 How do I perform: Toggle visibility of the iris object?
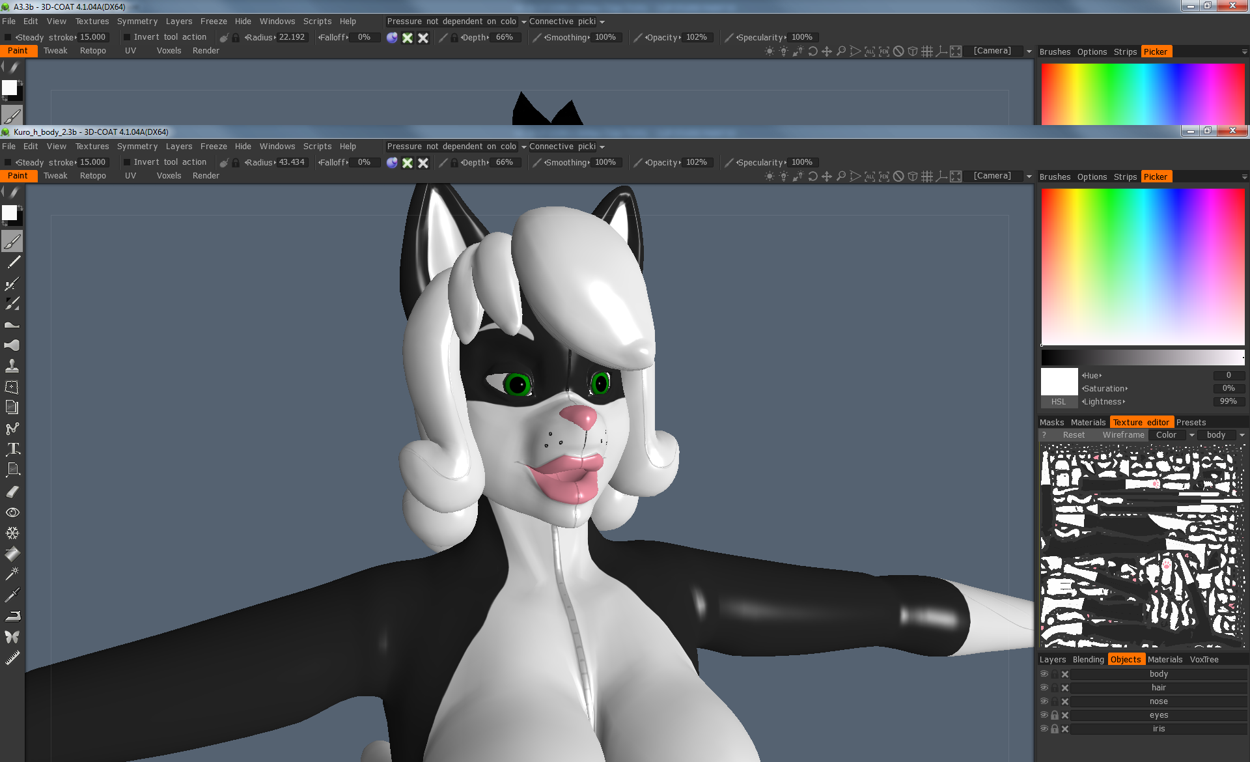point(1044,729)
